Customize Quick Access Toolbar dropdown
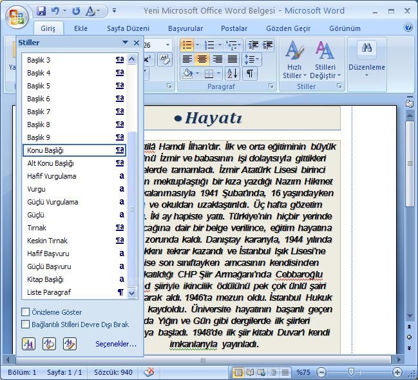Image resolution: width=418 pixels, height=380 pixels. click(114, 11)
